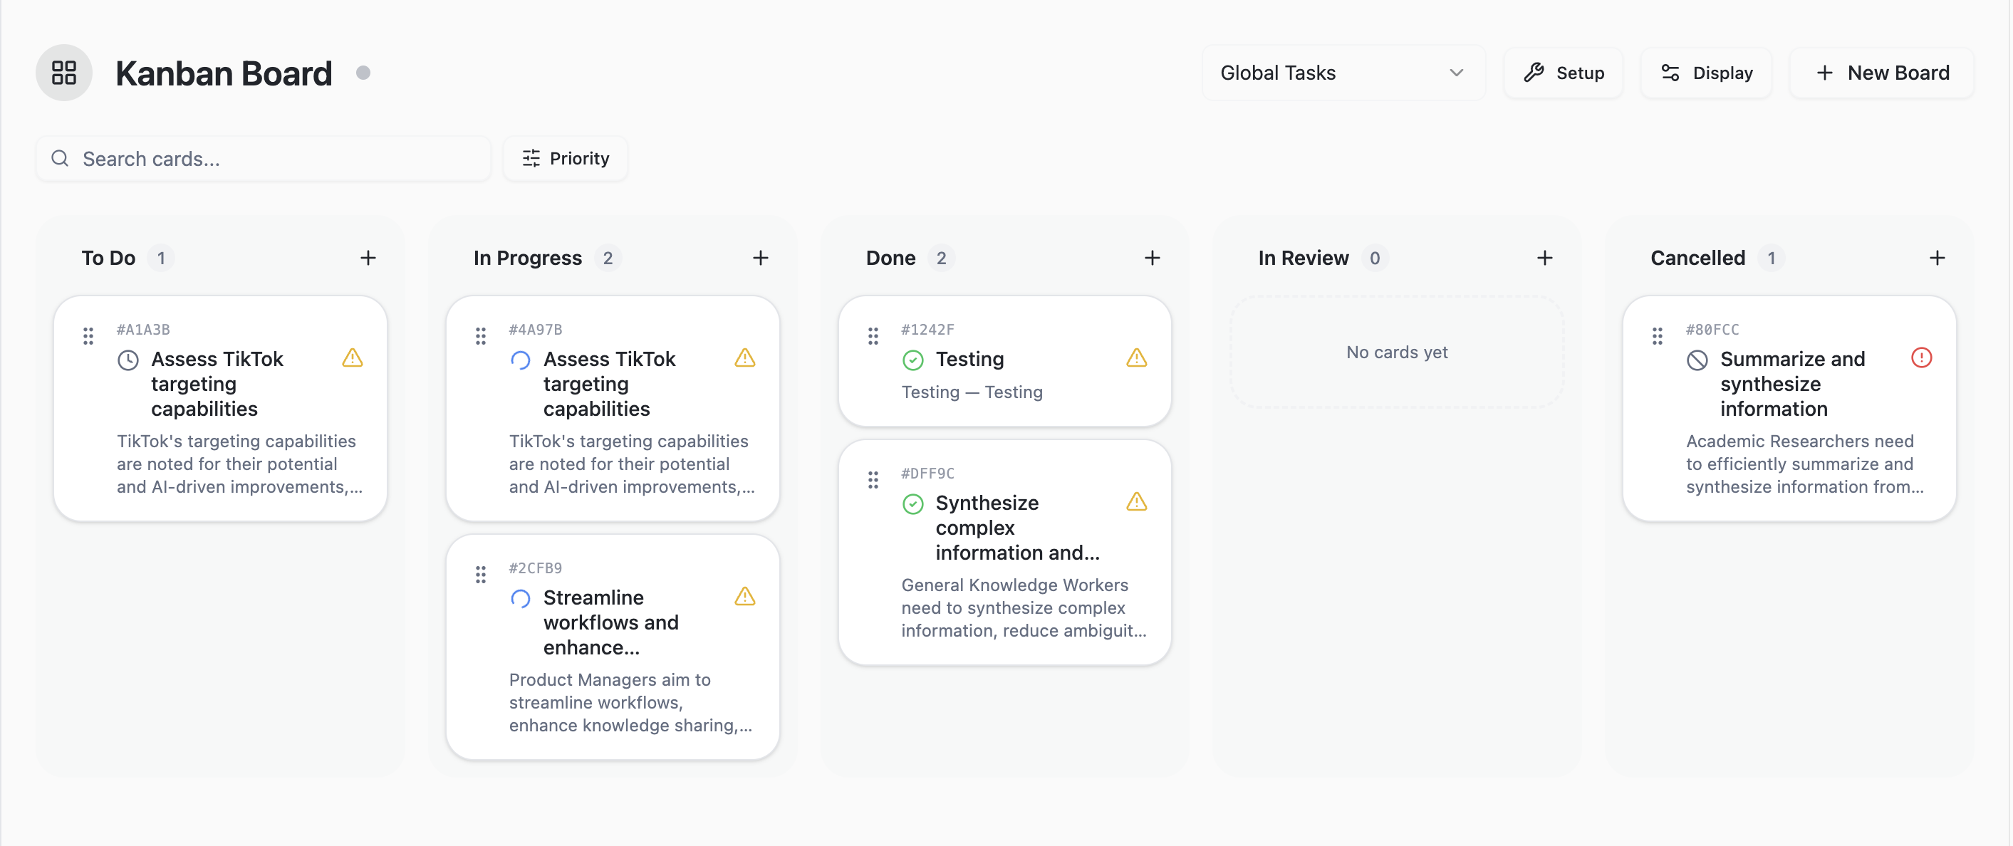Viewport: 2013px width, 846px height.
Task: Click the drag handle on card #A1A3B
Action: [88, 335]
